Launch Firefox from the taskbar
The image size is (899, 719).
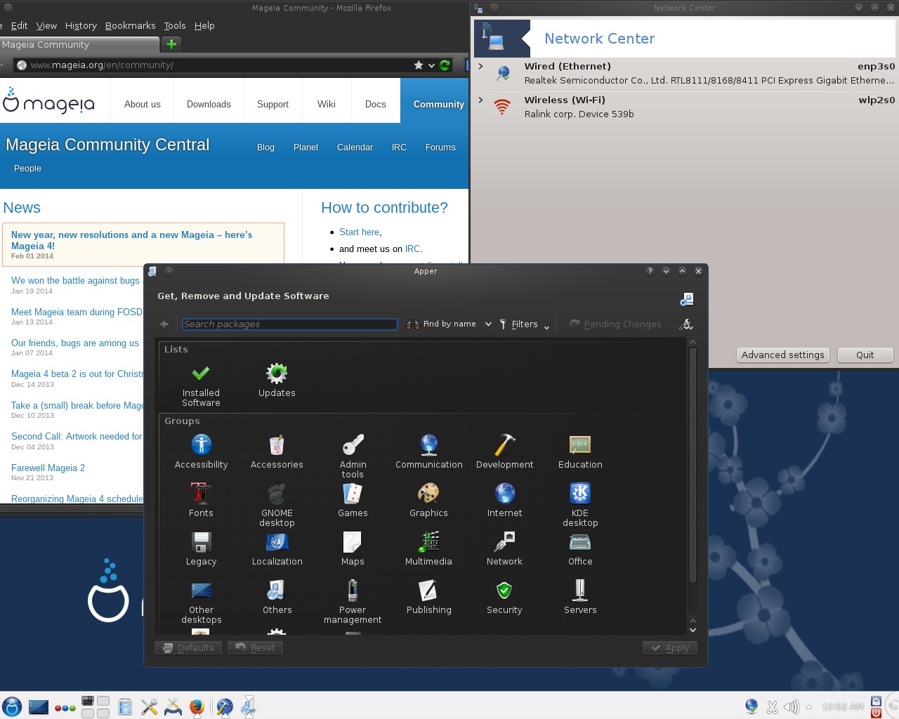[197, 706]
